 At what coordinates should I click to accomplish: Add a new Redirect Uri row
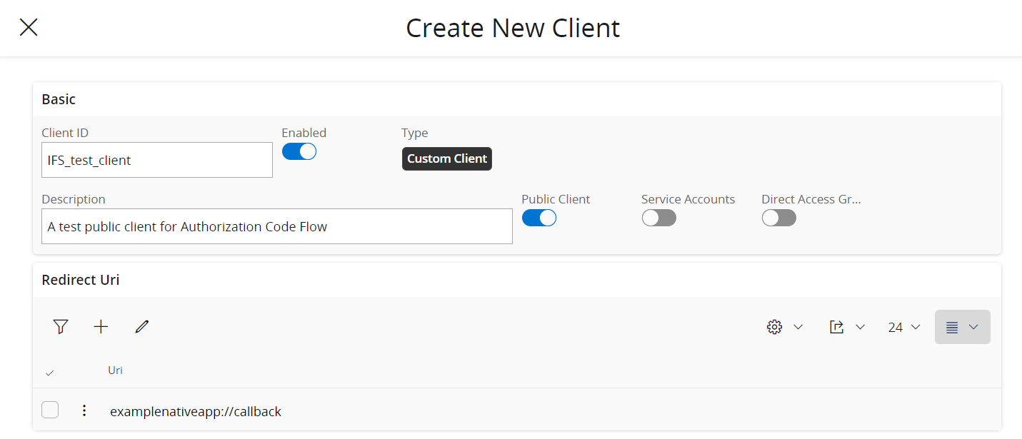101,327
